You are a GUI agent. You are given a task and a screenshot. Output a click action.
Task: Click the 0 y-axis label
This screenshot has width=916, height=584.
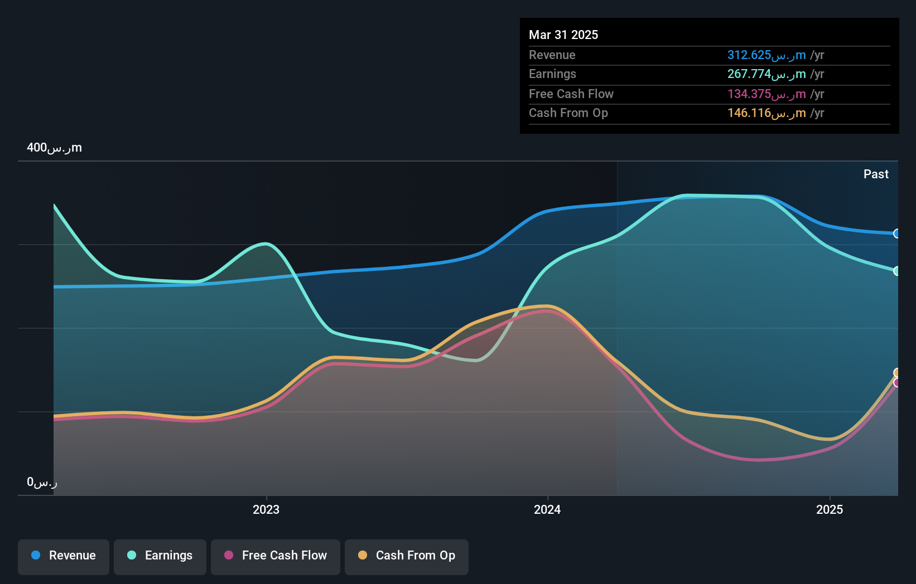tap(42, 482)
